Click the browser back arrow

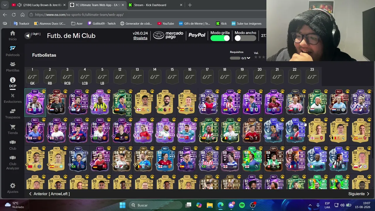(5, 15)
